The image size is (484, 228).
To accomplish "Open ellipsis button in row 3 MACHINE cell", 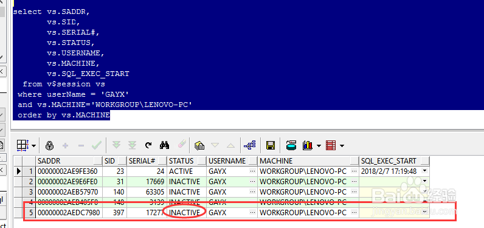I will (354, 192).
